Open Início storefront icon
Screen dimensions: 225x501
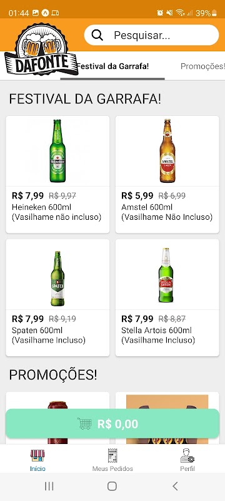pos(37,456)
